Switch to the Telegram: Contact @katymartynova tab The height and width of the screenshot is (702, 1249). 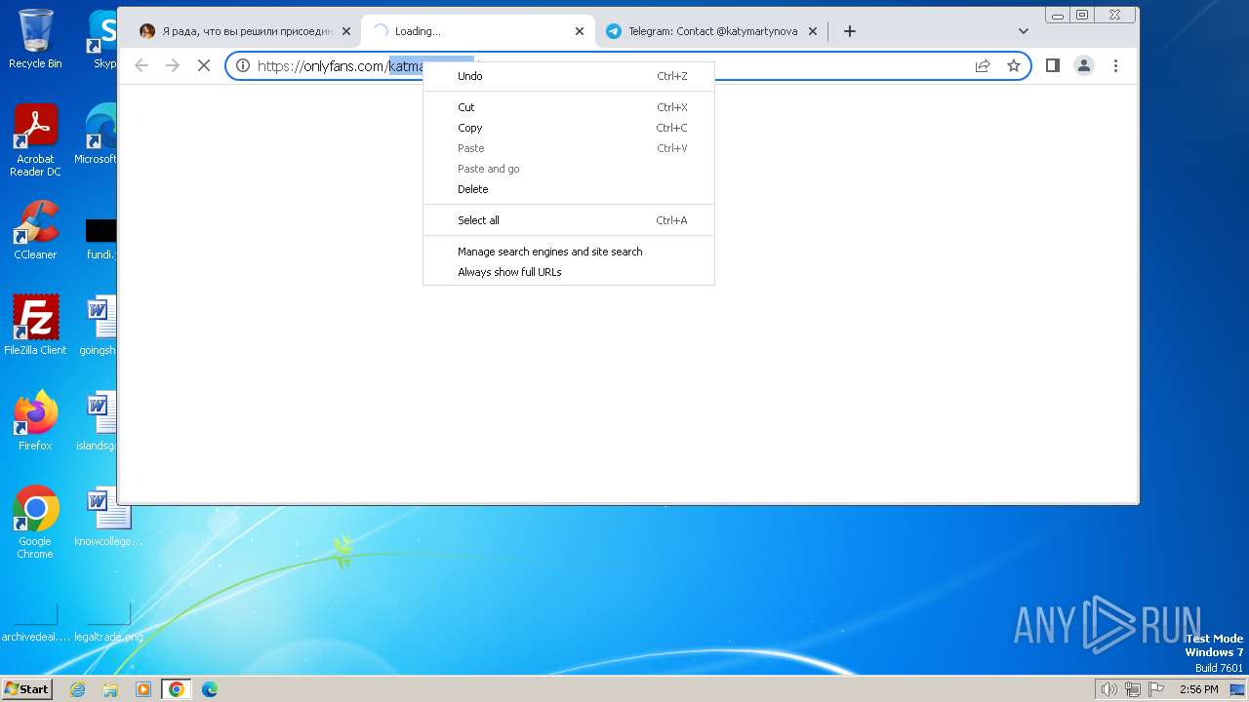[711, 31]
